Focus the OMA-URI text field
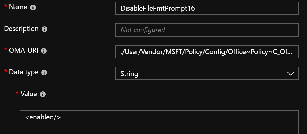The height and width of the screenshot is (134, 307). 207,52
